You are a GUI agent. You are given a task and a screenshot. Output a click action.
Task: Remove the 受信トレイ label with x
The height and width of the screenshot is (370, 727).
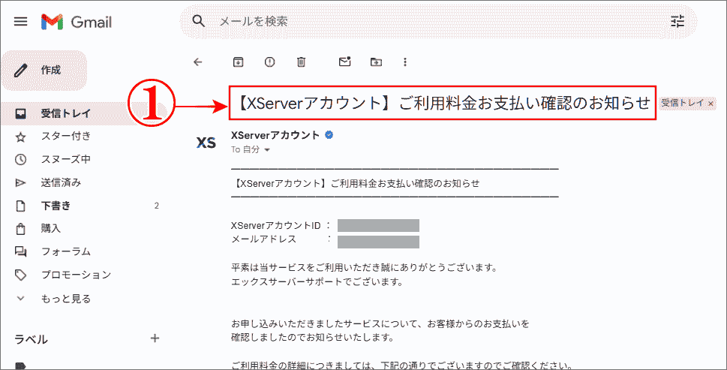tap(710, 104)
